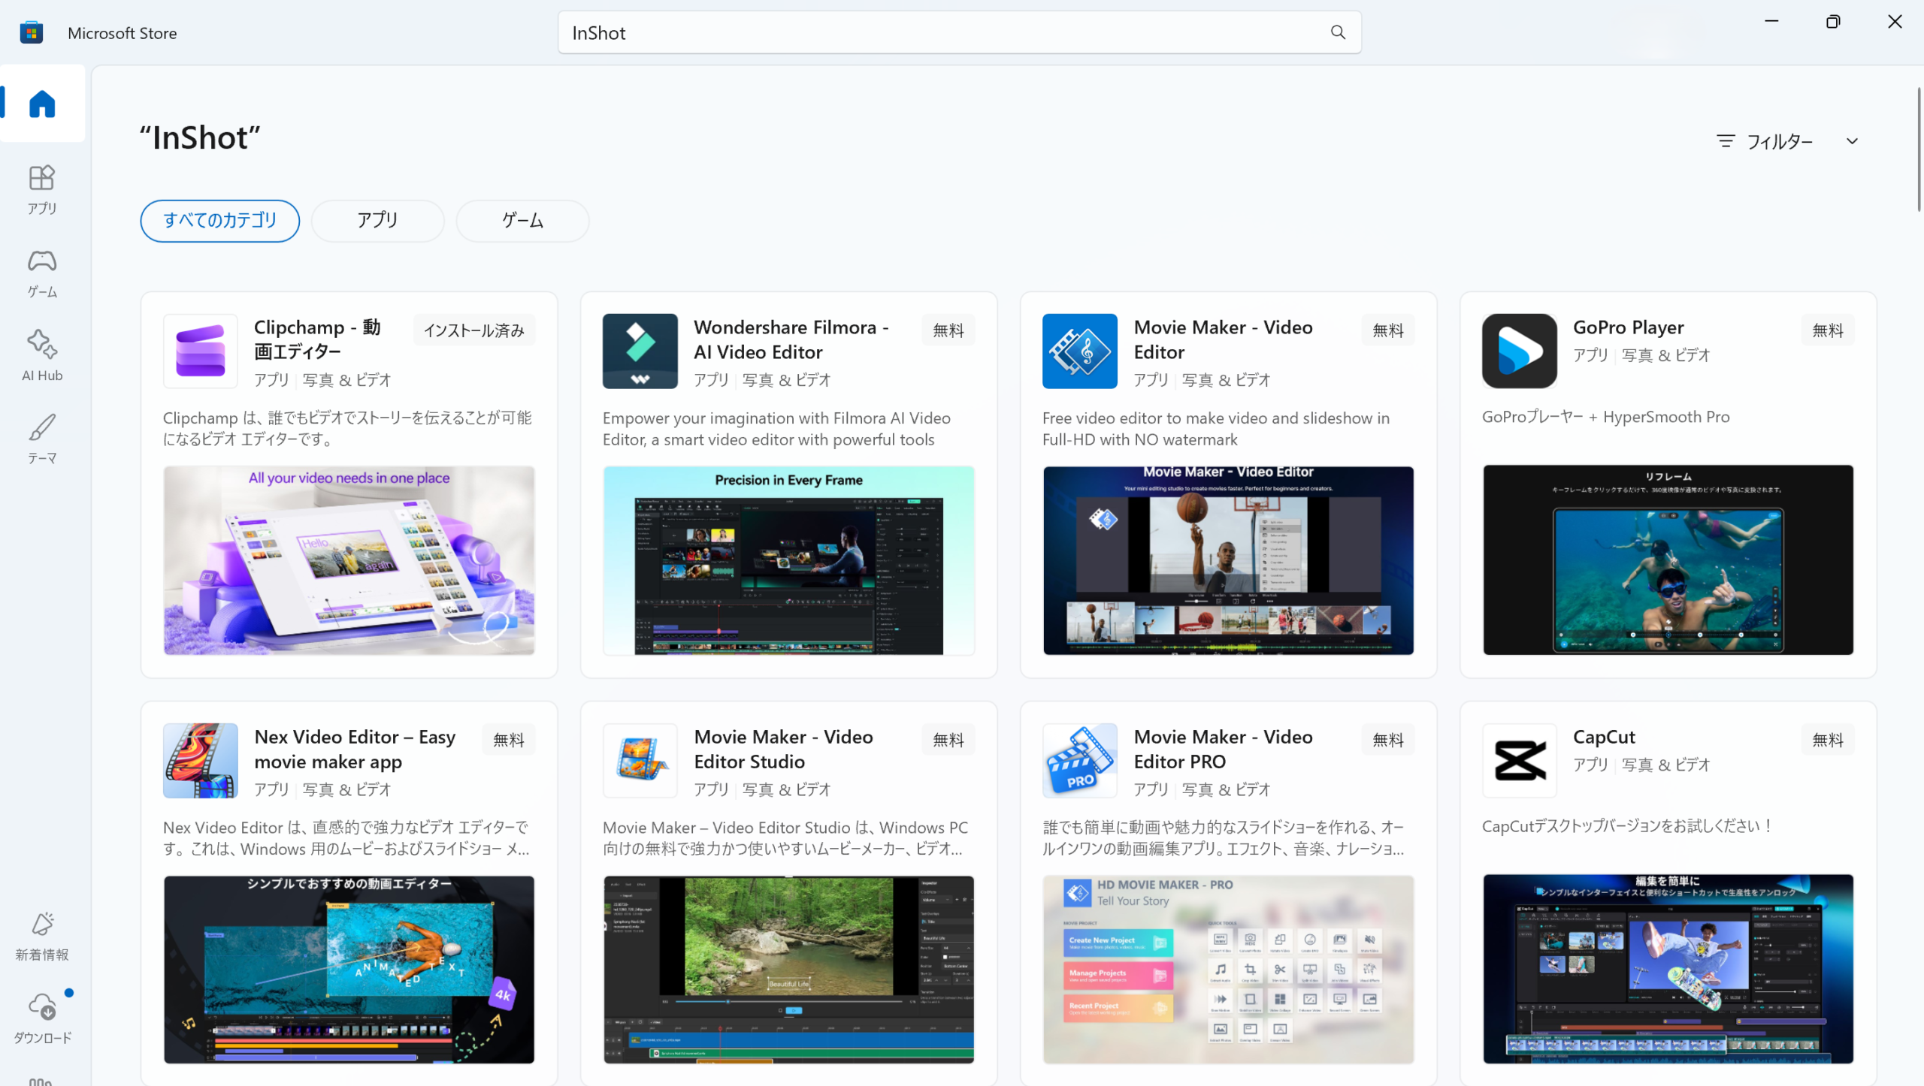This screenshot has width=1924, height=1086.
Task: Click the "InShot" results heading
Action: pyautogui.click(x=200, y=138)
